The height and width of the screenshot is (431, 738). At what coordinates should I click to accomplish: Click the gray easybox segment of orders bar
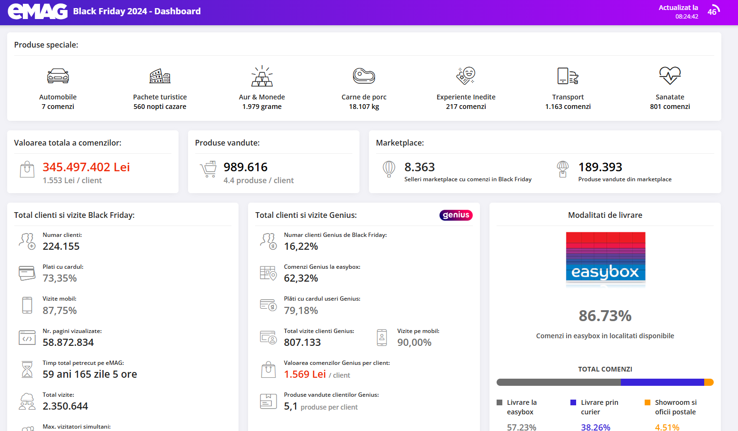click(x=558, y=382)
